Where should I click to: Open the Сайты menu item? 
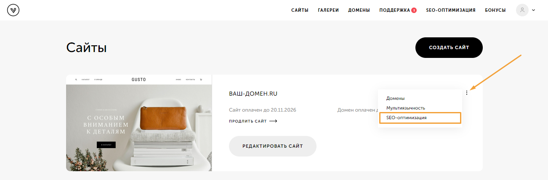pos(300,10)
